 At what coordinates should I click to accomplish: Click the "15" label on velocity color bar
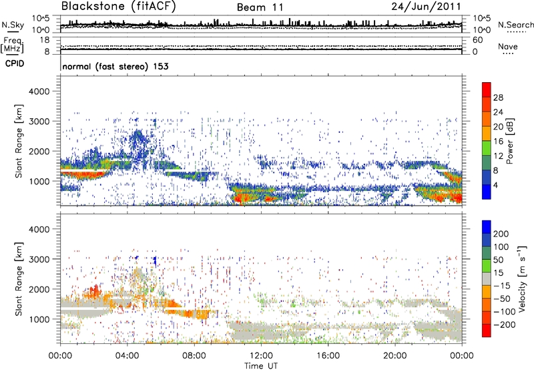pyautogui.click(x=498, y=273)
